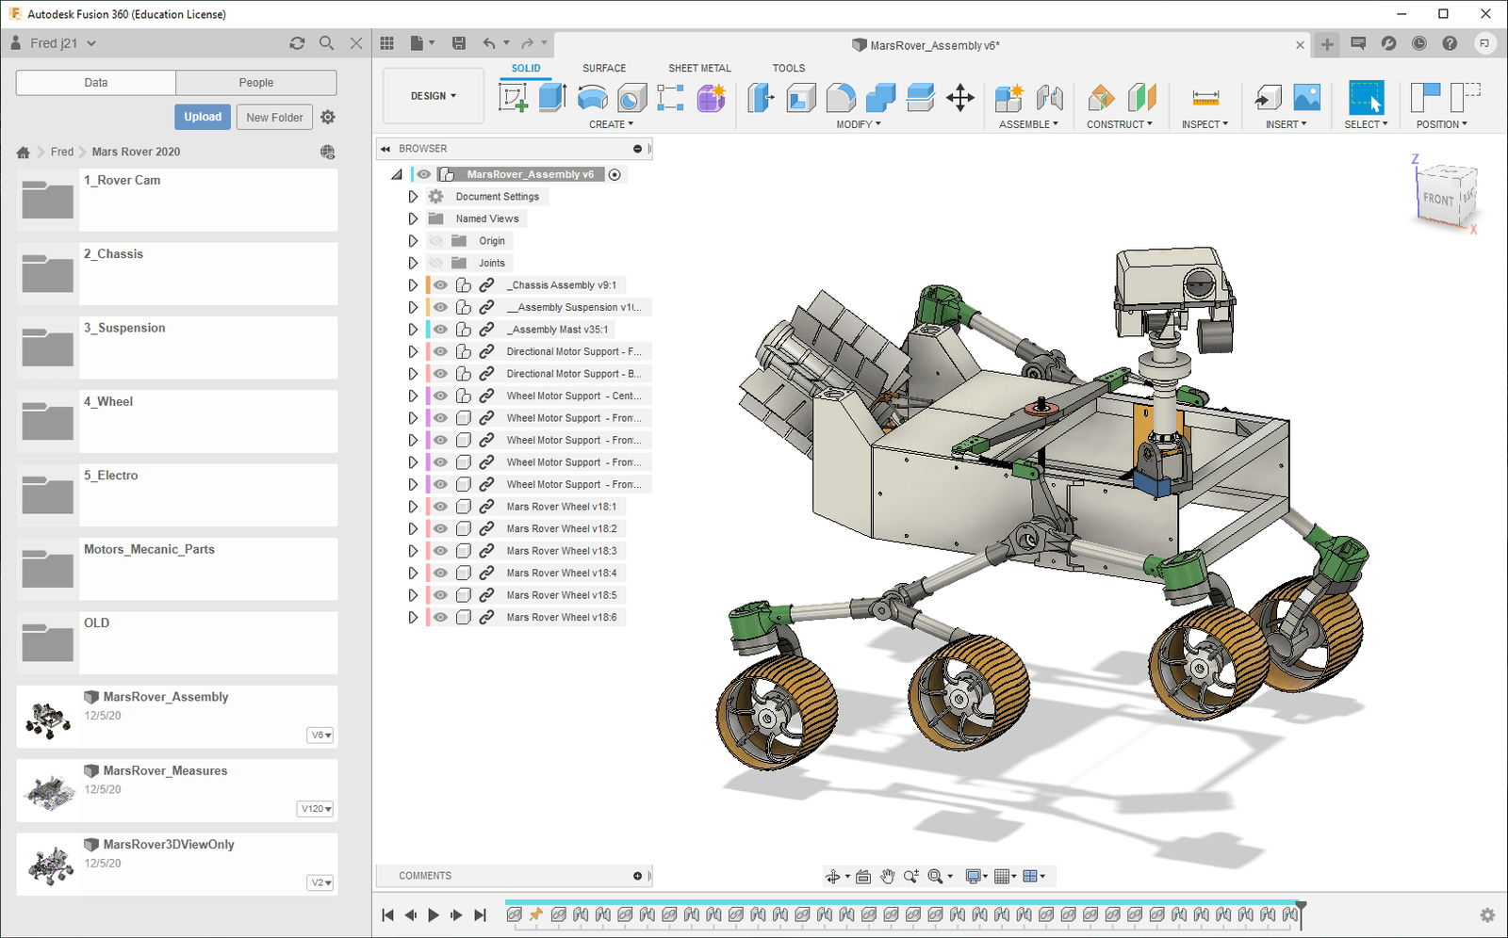The width and height of the screenshot is (1508, 938).
Task: Hide the _Chassis Assembly v9:1 component
Action: click(x=441, y=284)
